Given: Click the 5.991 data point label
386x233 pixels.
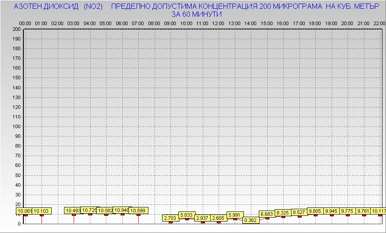Looking at the screenshot, I should [x=235, y=215].
